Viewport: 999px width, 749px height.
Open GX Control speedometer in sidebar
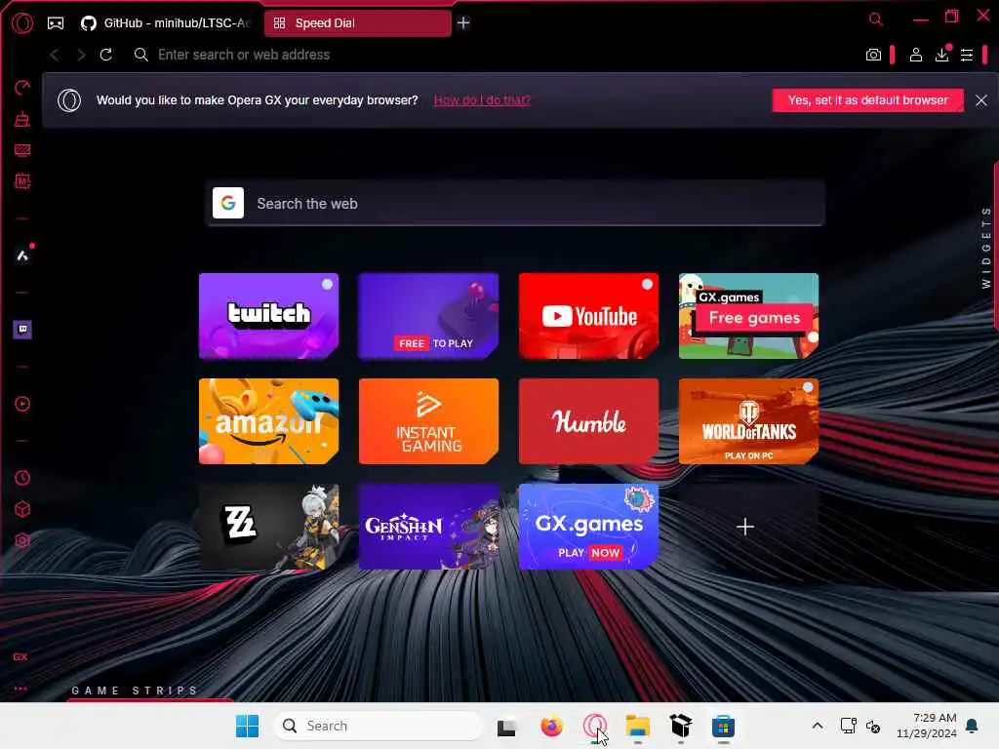[x=22, y=87]
